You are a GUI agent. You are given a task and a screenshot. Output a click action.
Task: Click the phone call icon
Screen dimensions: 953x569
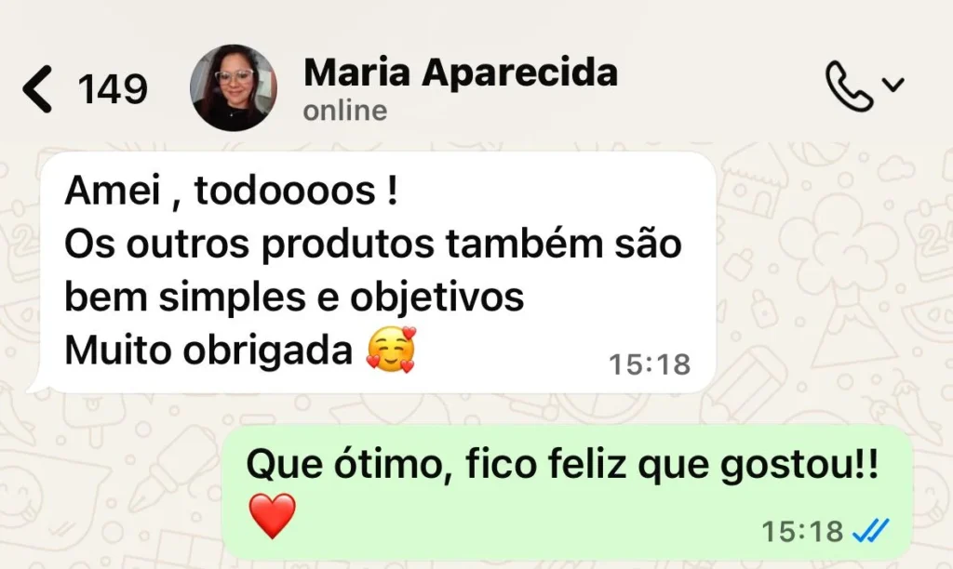point(849,86)
